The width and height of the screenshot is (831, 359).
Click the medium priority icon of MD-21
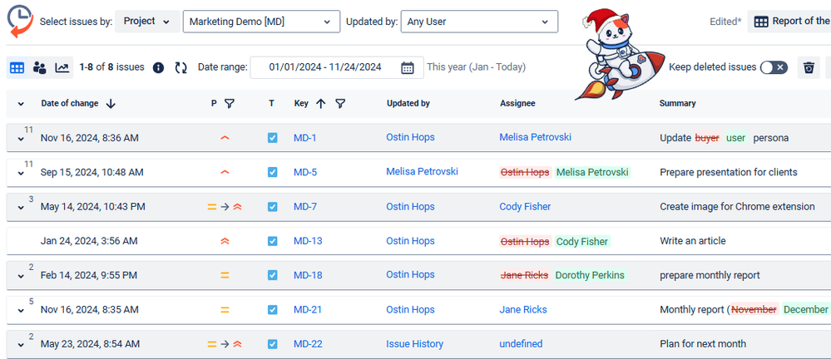225,310
